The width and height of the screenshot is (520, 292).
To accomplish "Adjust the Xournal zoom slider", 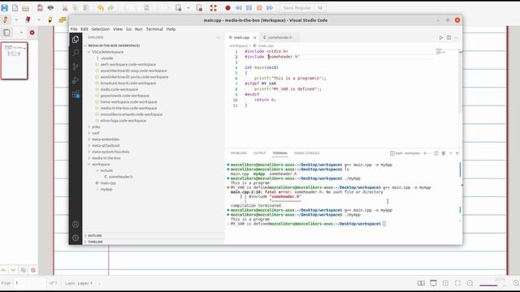I will click(x=492, y=285).
